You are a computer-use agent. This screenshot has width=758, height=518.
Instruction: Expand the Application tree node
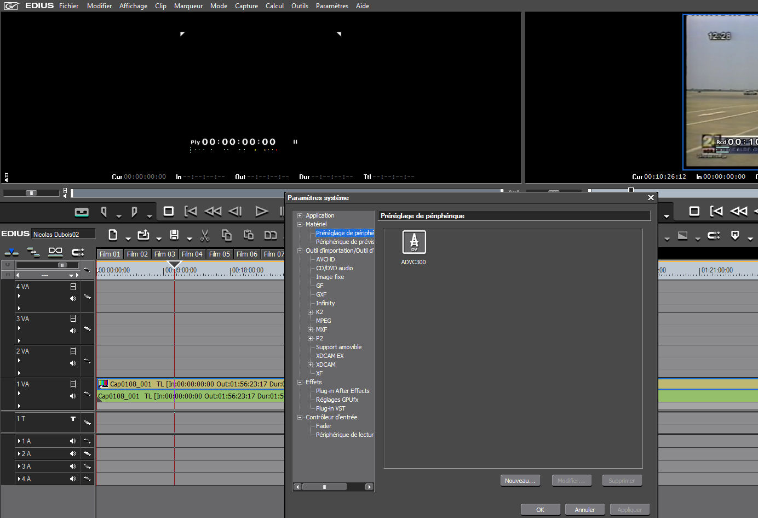point(300,215)
